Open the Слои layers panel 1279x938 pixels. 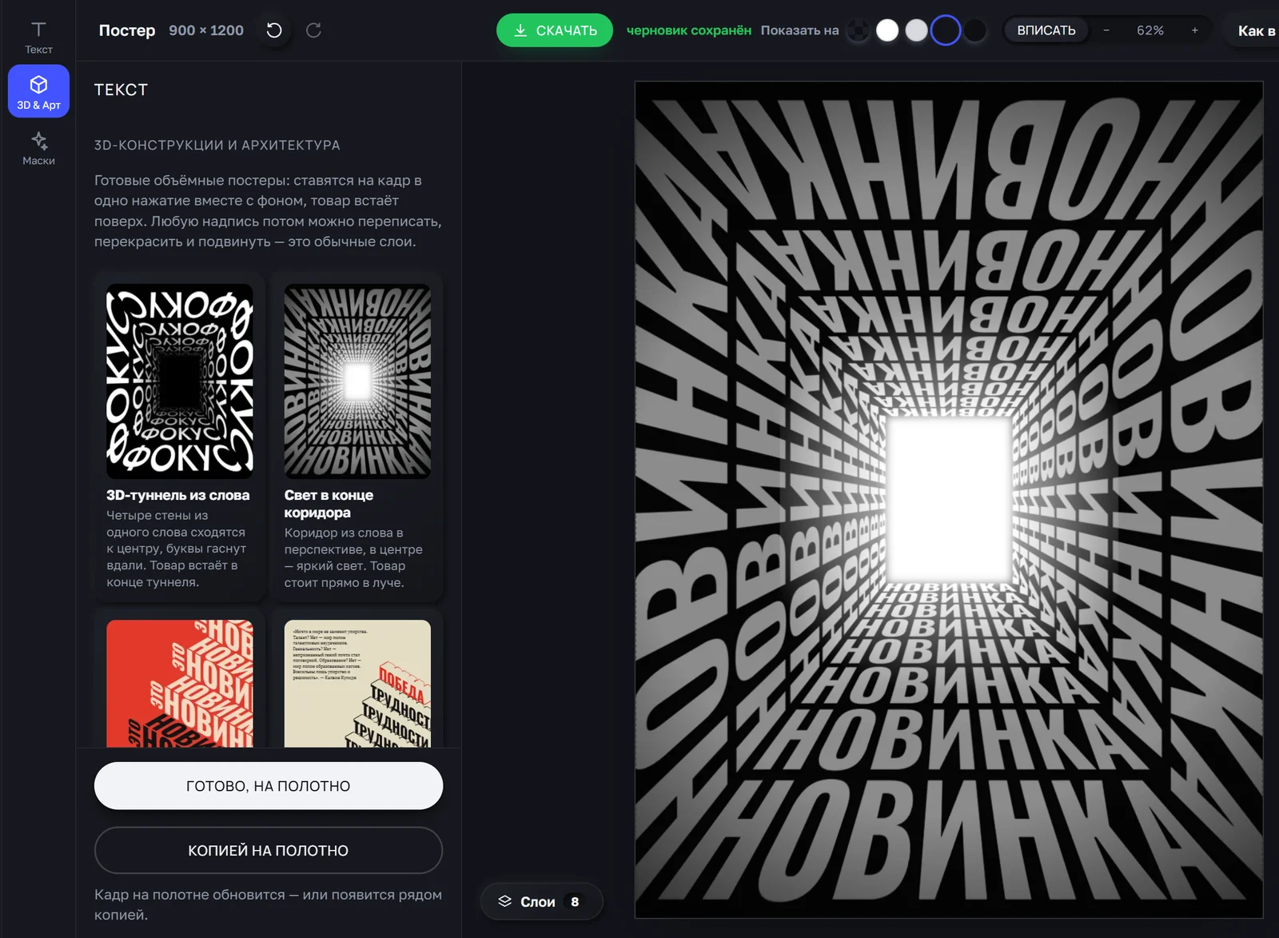541,902
